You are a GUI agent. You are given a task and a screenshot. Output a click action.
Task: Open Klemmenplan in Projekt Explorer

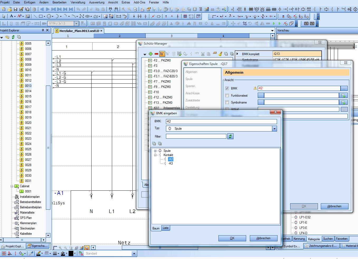tap(28, 223)
